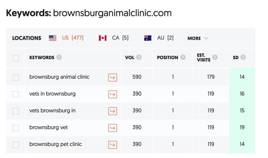Open arrow icon for vets in brownsburg

pyautogui.click(x=113, y=94)
